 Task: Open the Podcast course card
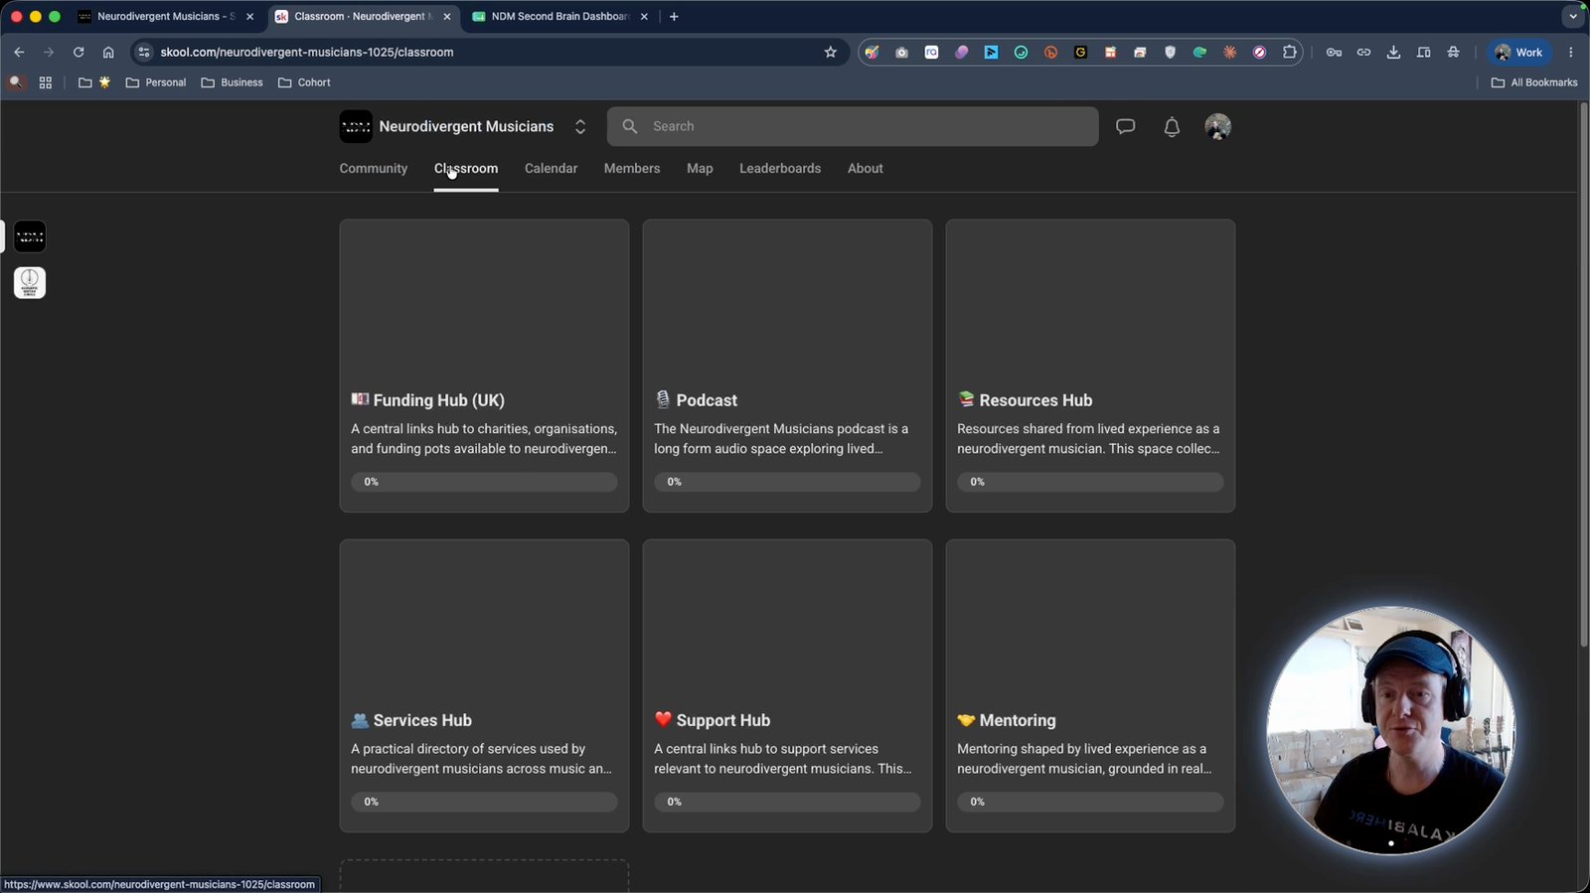tap(787, 366)
